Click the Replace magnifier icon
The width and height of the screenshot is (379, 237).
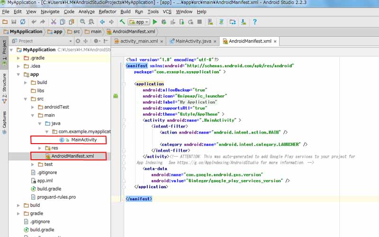point(91,22)
